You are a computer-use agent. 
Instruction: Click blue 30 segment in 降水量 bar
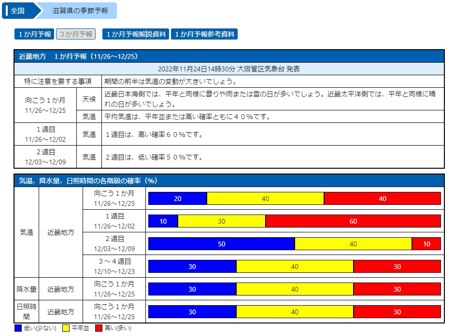tap(192, 289)
